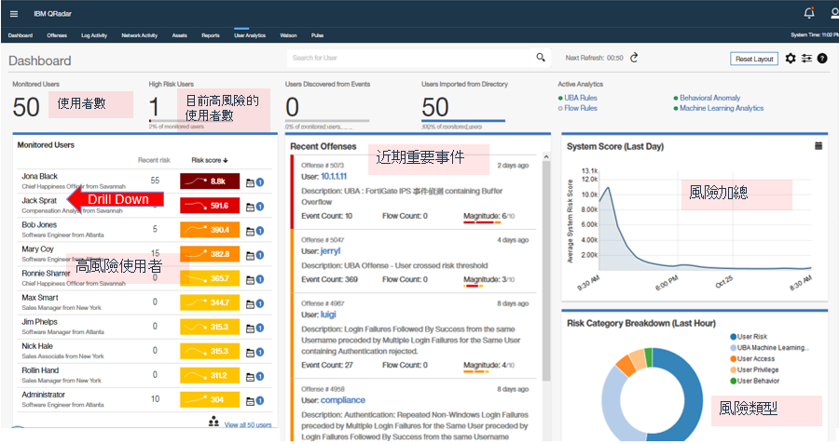Image resolution: width=839 pixels, height=444 pixels.
Task: Toggle User Risk legend entry
Action: (x=749, y=337)
